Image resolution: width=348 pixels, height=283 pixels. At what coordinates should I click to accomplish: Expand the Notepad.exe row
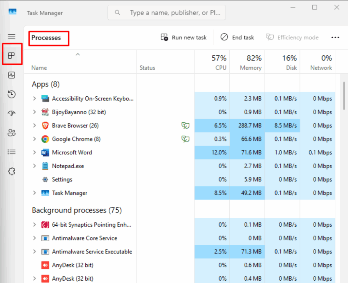pyautogui.click(x=34, y=166)
